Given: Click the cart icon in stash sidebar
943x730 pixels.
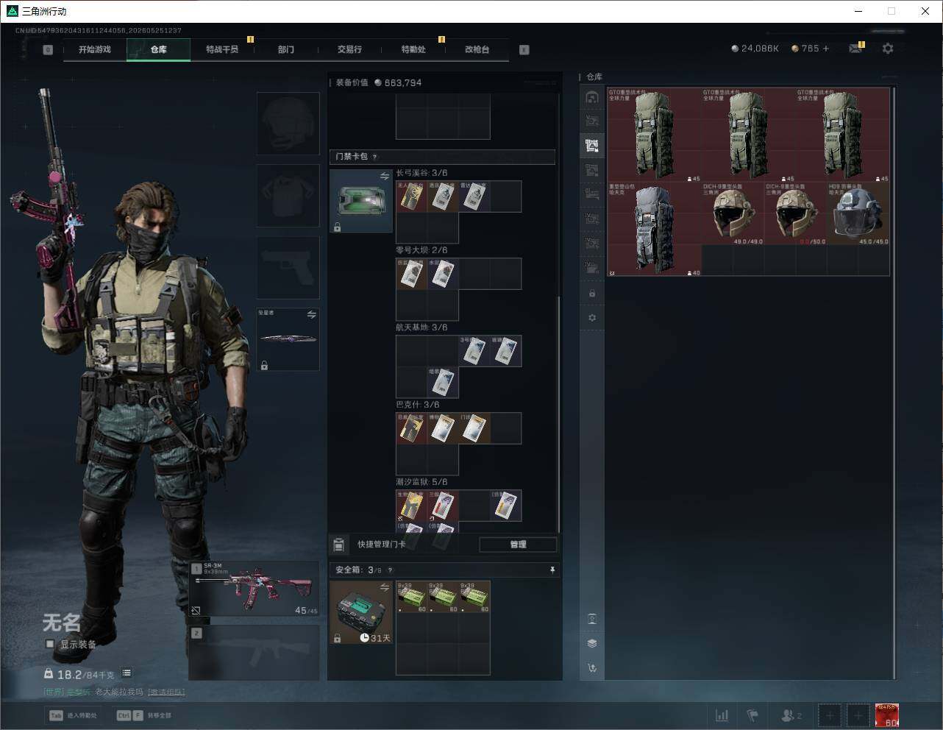Looking at the screenshot, I should 592,668.
